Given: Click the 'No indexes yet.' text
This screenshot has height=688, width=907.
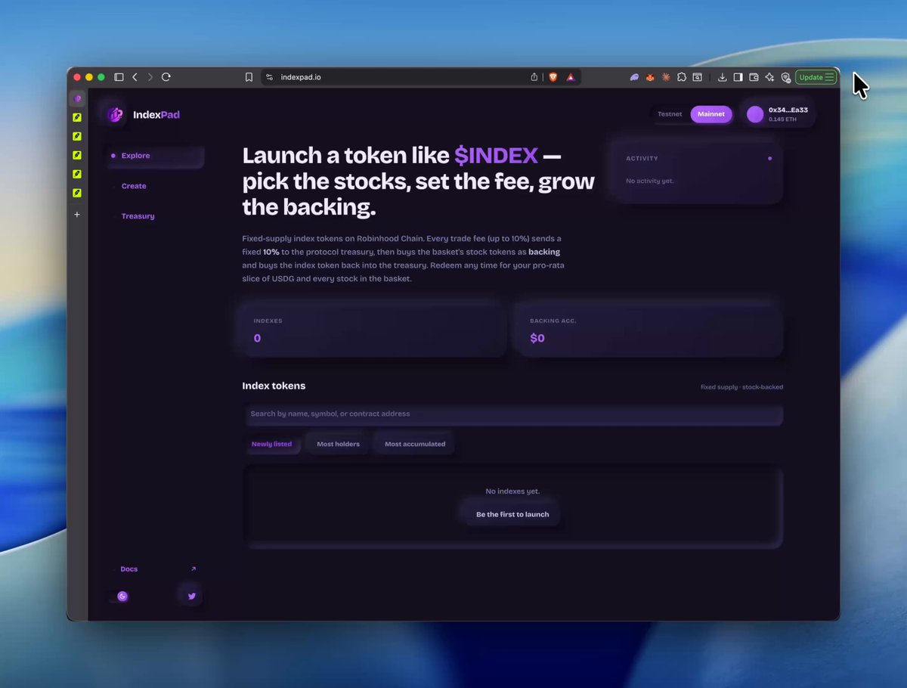Looking at the screenshot, I should (x=512, y=491).
